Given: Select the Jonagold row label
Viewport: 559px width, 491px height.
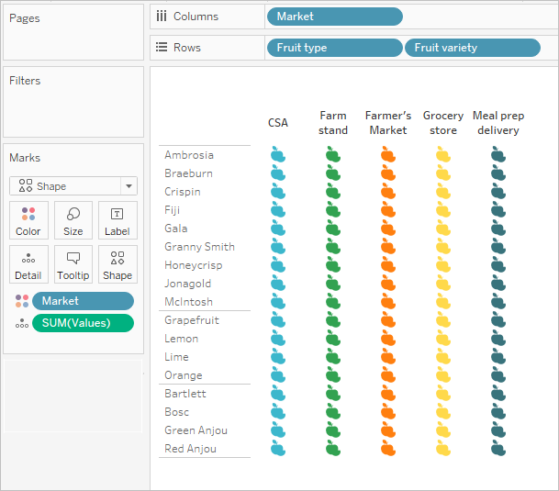Looking at the screenshot, I should [188, 284].
